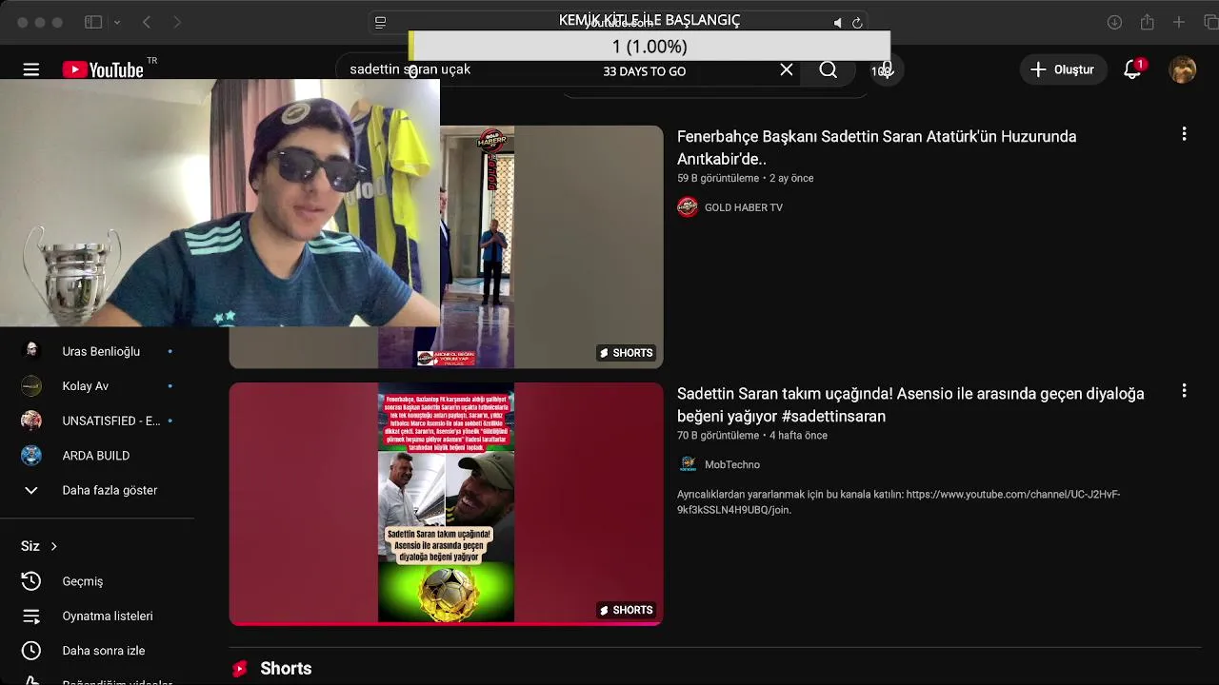Open the Siz section chevron
Image resolution: width=1219 pixels, height=685 pixels.
(54, 546)
